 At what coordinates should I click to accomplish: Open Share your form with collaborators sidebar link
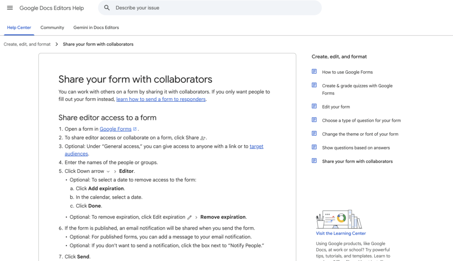coord(357,161)
